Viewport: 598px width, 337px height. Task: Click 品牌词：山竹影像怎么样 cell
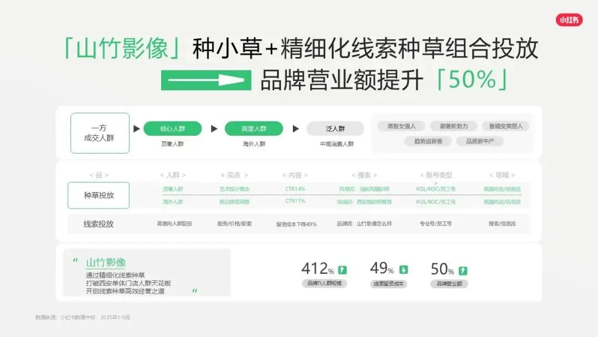[364, 223]
